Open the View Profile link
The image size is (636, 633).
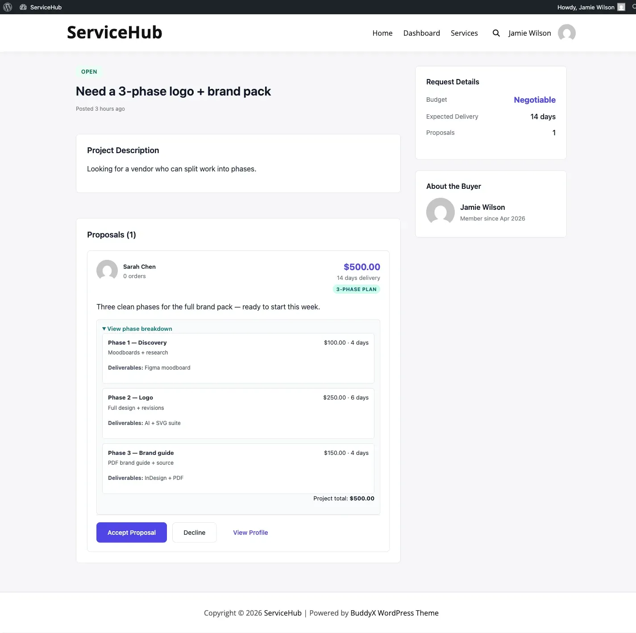click(250, 533)
